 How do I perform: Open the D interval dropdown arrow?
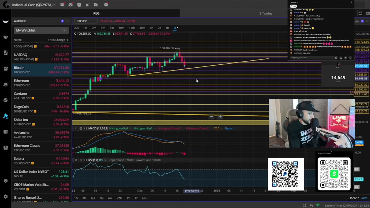(177, 28)
